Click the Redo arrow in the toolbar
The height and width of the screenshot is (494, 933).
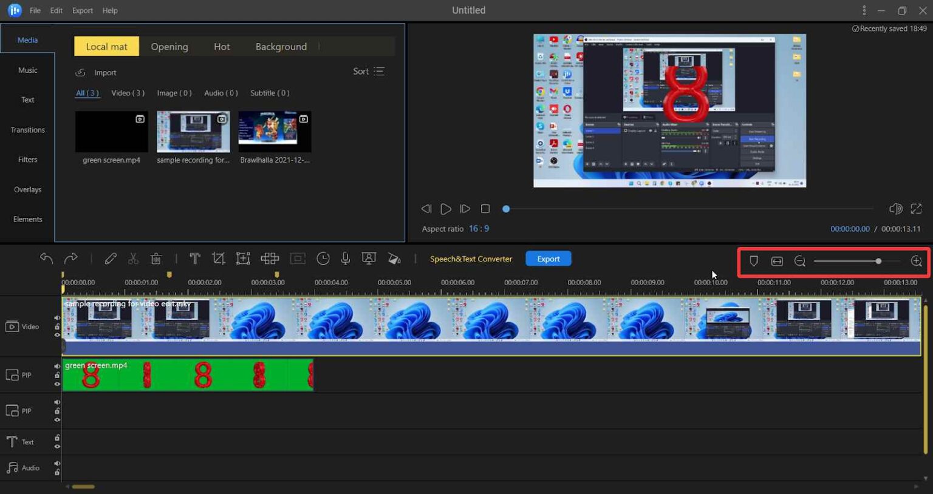point(71,259)
